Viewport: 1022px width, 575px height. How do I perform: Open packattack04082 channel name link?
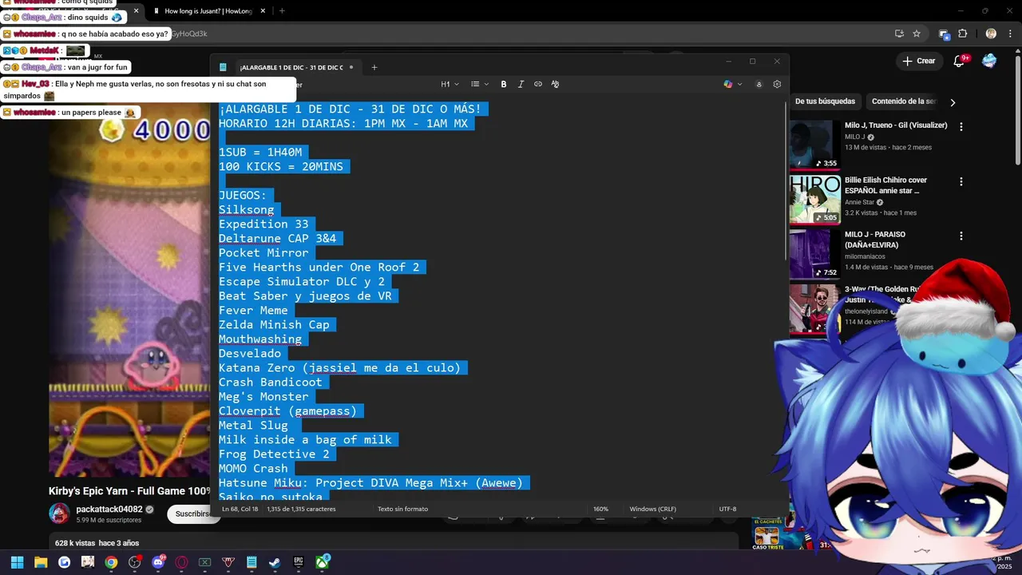109,510
